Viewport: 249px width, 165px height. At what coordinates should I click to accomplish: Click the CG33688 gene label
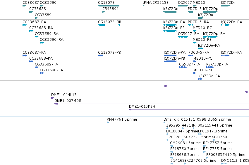38,9
